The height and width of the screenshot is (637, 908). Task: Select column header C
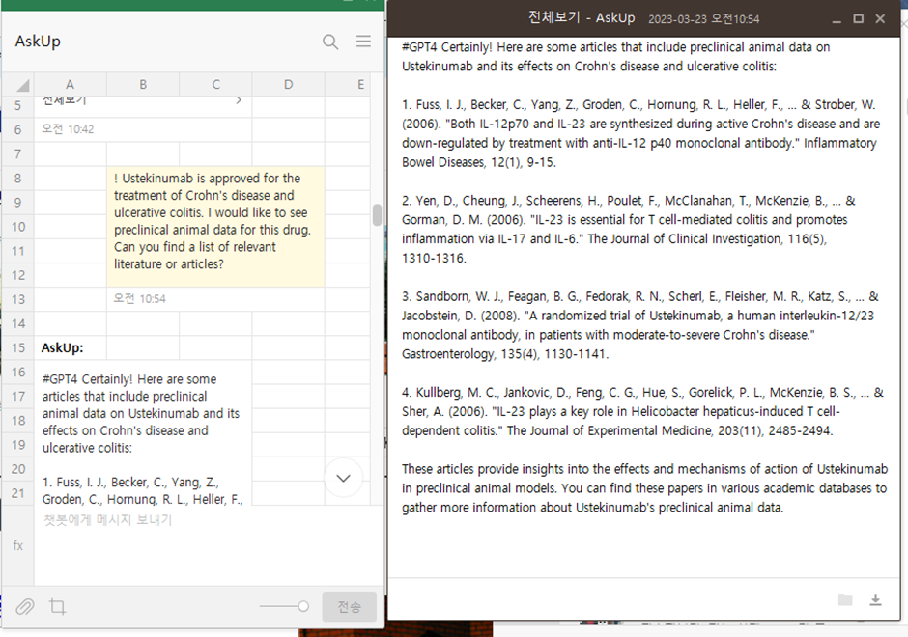tap(216, 85)
